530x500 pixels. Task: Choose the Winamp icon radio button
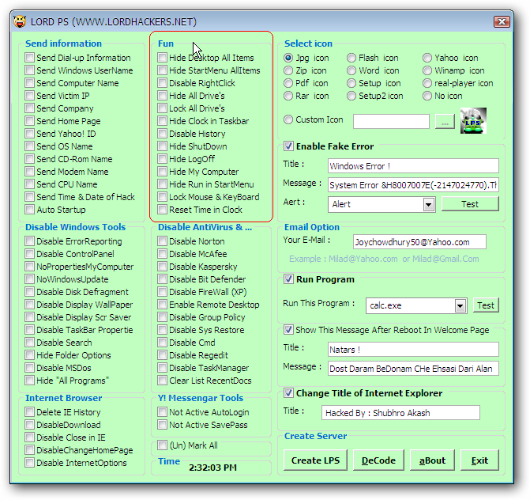click(x=427, y=70)
